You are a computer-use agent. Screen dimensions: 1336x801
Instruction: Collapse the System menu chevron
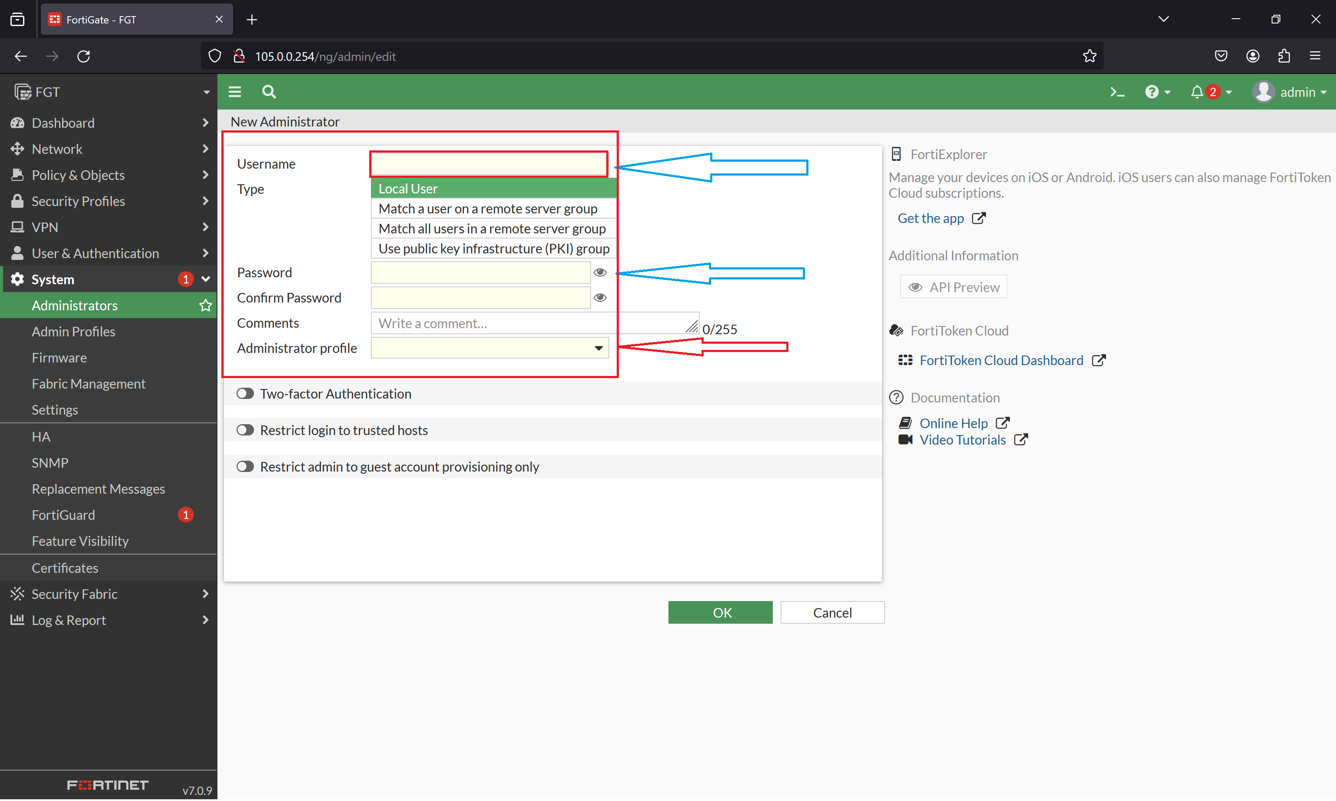coord(205,279)
